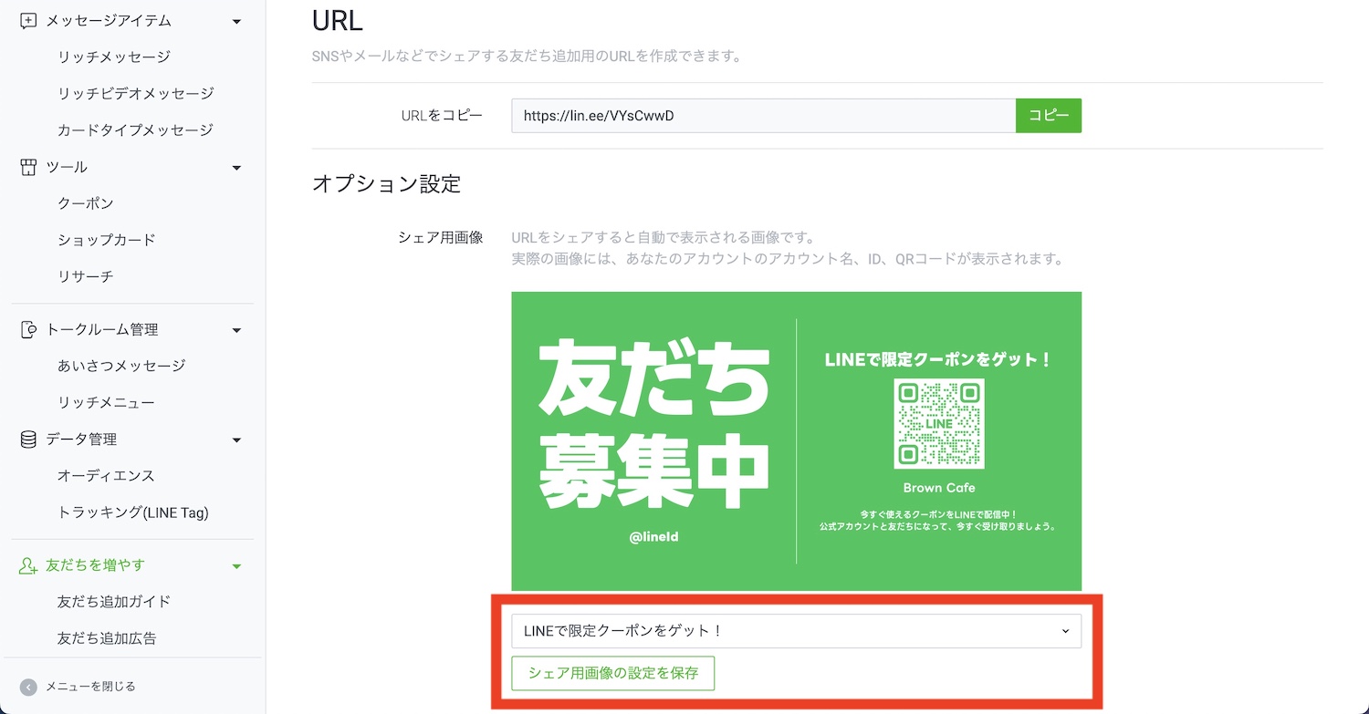Click the green コピー button

coord(1049,116)
